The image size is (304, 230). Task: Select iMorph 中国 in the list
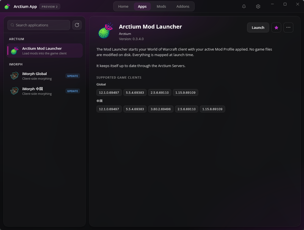coord(45,91)
